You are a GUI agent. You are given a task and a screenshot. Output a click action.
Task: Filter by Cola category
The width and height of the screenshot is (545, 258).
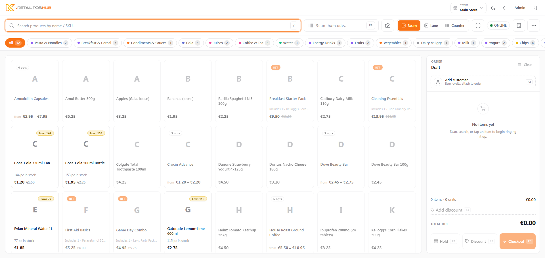tap(191, 43)
